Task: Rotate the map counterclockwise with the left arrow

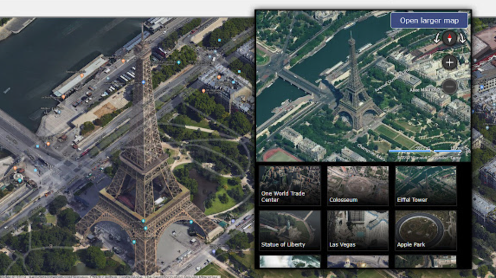Action: click(x=437, y=38)
